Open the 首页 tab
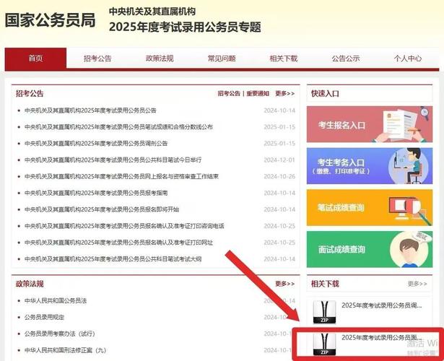Image resolution: width=444 pixels, height=361 pixels. (x=35, y=58)
